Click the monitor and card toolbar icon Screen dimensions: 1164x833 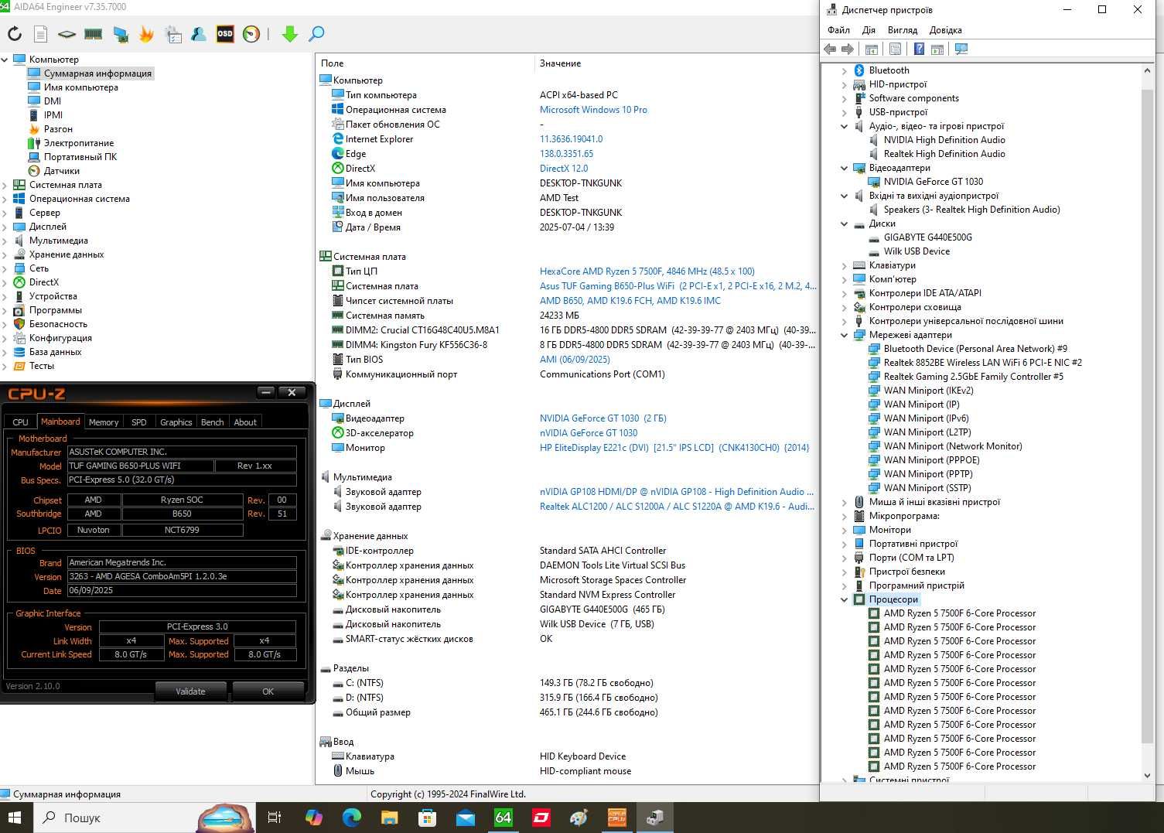tap(120, 34)
